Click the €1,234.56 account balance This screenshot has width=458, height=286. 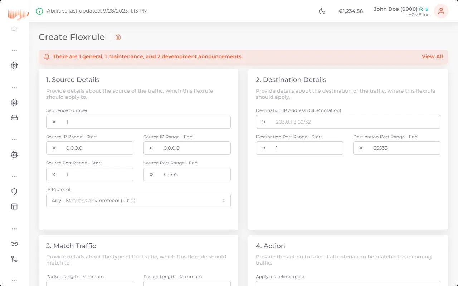(x=351, y=11)
